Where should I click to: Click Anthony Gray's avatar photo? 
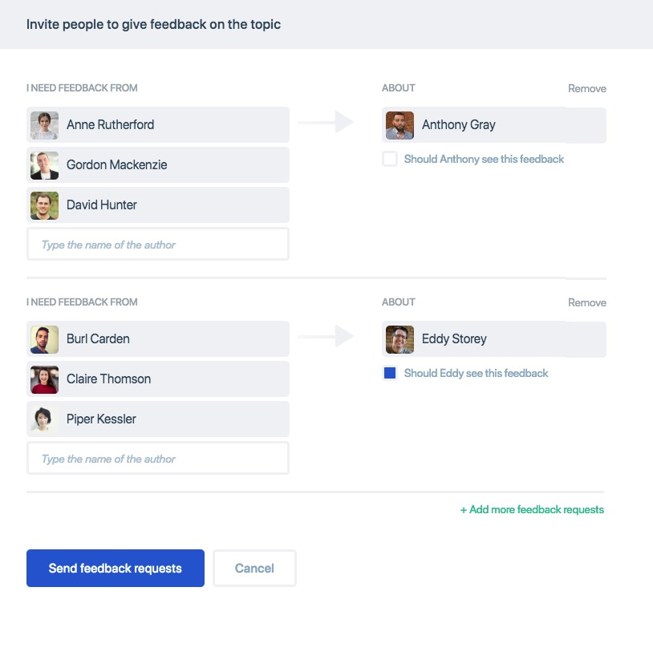click(x=400, y=125)
